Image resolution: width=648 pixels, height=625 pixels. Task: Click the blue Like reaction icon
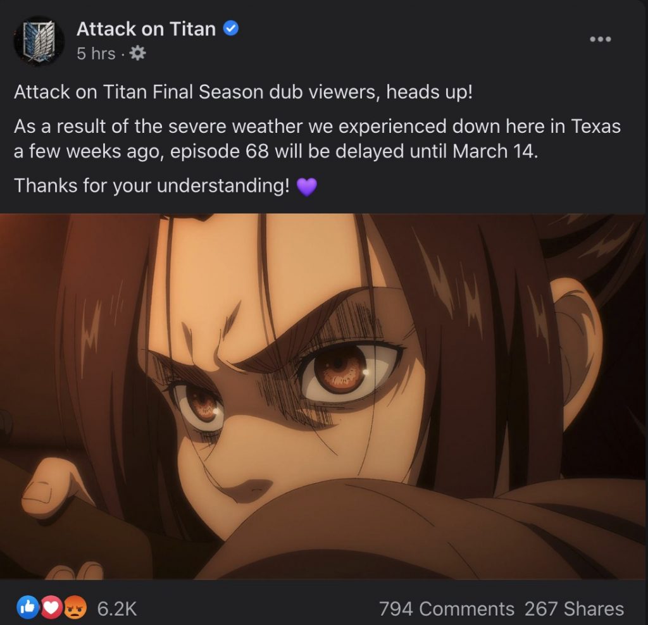(x=28, y=607)
